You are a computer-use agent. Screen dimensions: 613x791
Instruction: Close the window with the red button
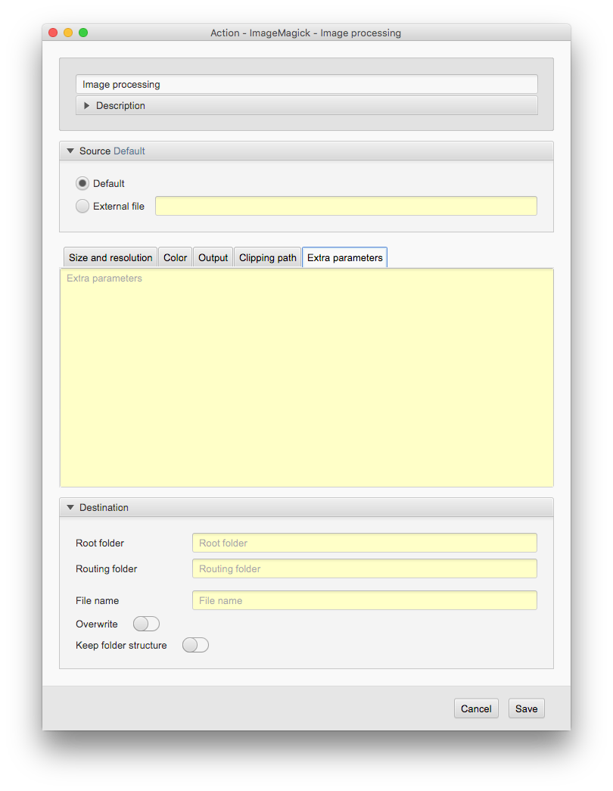(53, 33)
